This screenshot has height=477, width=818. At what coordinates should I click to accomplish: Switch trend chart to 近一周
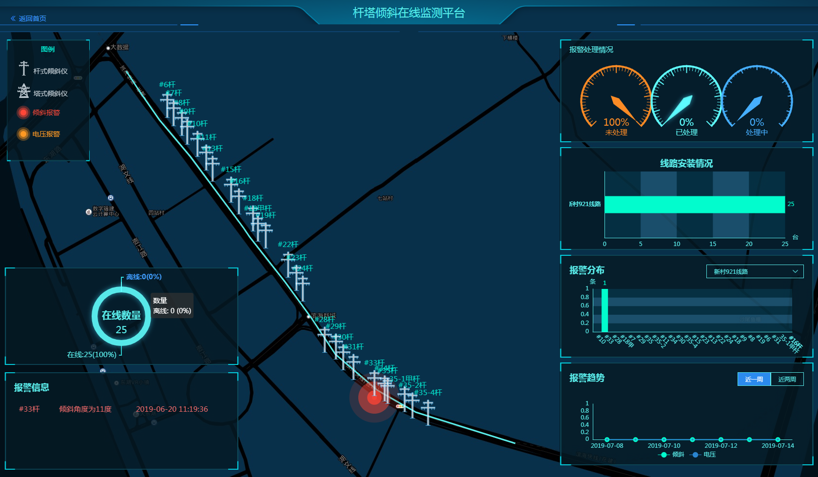click(754, 379)
